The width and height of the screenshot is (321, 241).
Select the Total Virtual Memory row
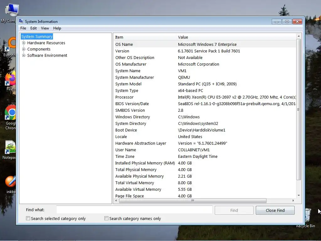(205, 183)
